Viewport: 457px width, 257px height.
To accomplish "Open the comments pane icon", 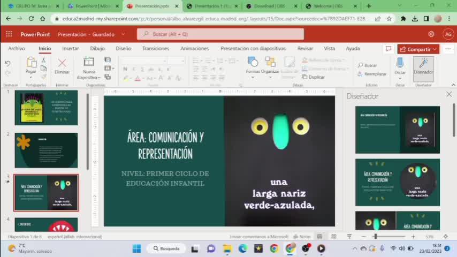I will tap(389, 49).
